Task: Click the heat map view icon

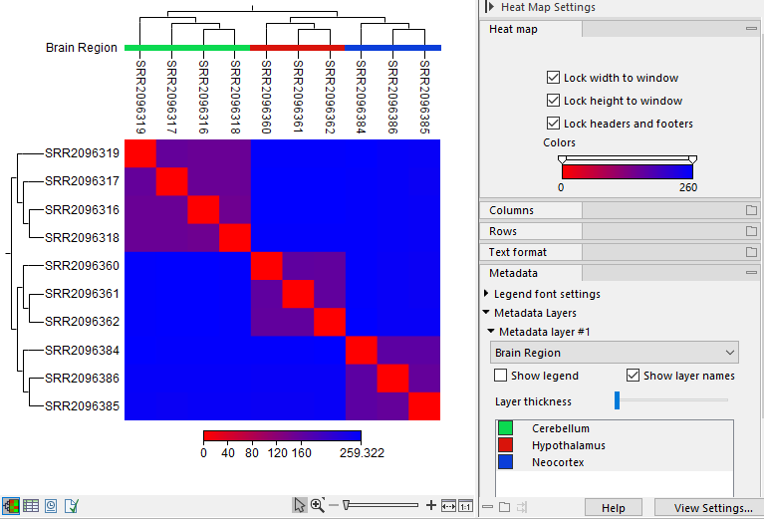Action: pyautogui.click(x=11, y=505)
